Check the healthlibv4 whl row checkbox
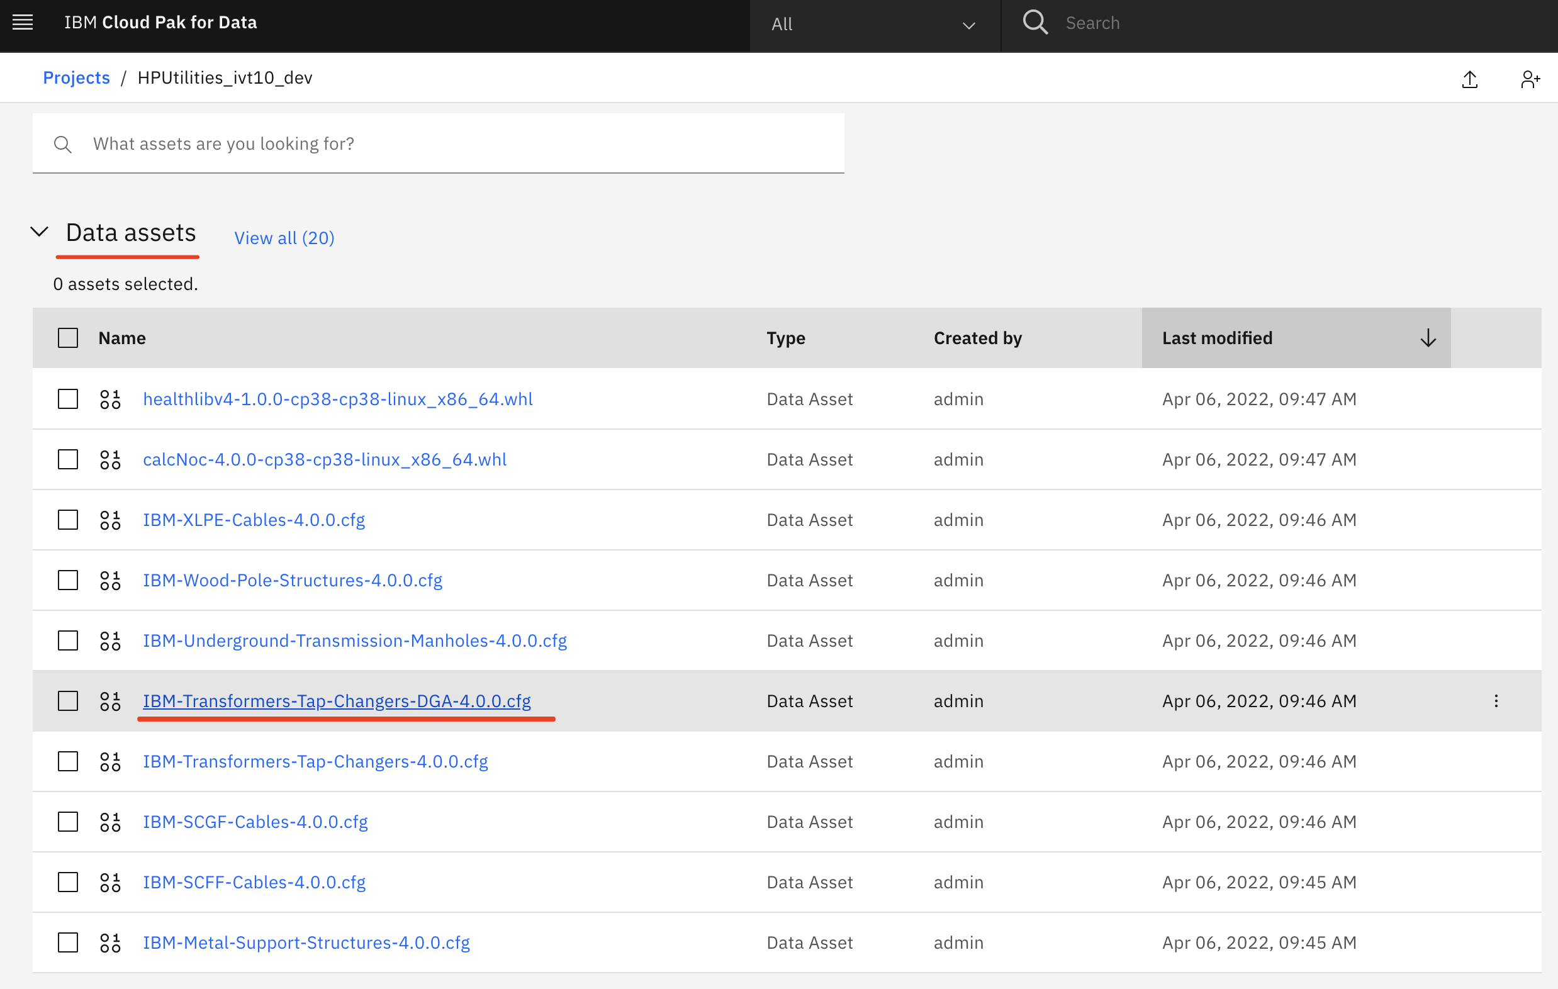 (68, 399)
